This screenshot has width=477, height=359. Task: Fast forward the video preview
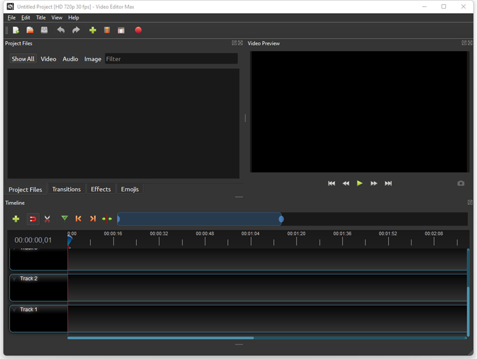pos(374,183)
